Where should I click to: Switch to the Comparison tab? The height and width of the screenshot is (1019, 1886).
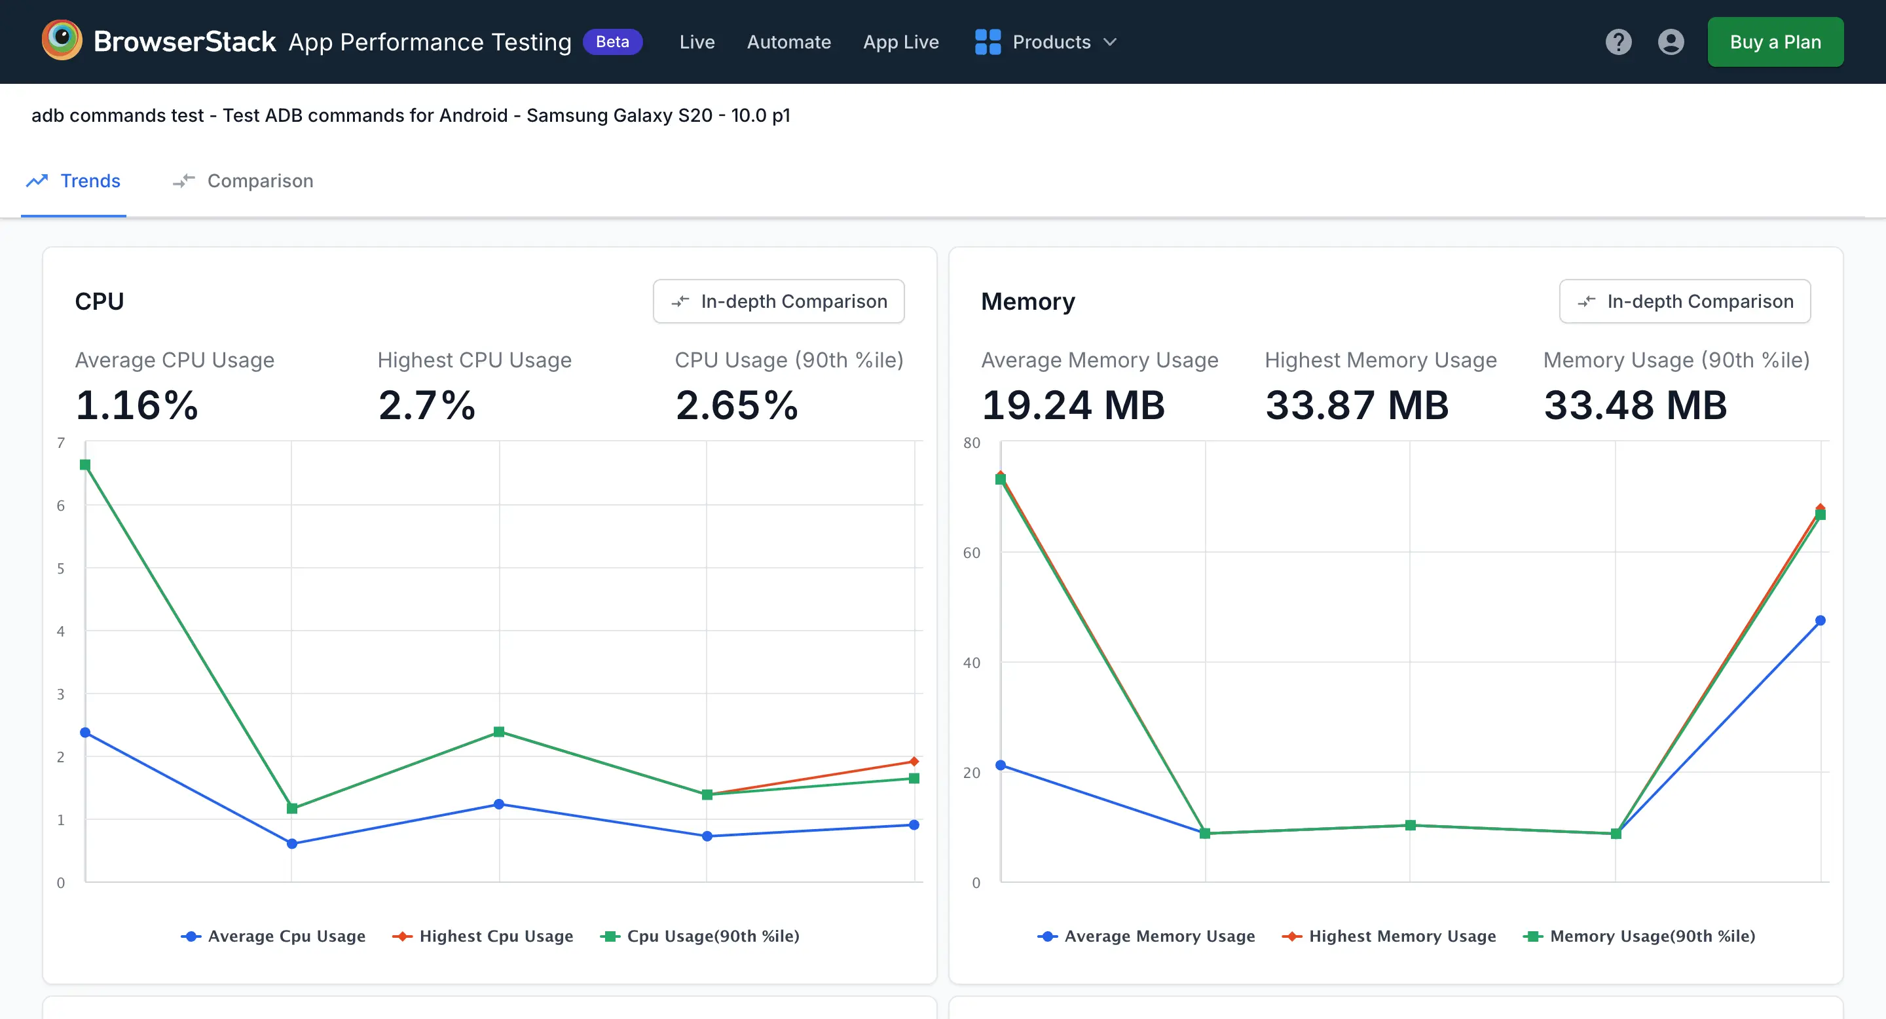[259, 181]
